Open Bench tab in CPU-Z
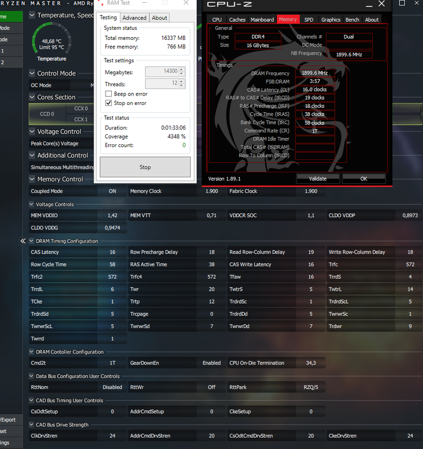Image resolution: width=423 pixels, height=449 pixels. click(352, 20)
